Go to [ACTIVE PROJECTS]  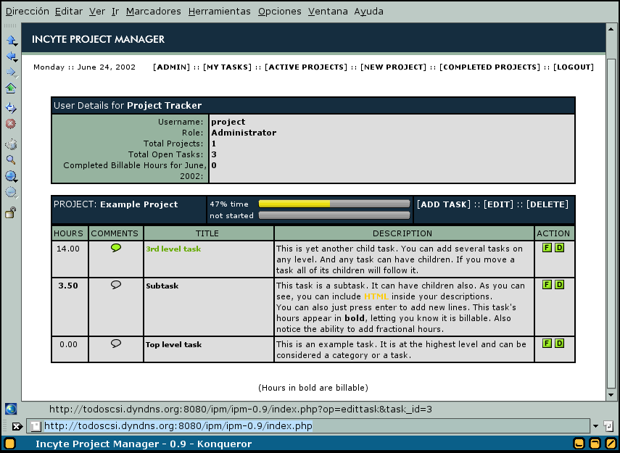pyautogui.click(x=306, y=67)
